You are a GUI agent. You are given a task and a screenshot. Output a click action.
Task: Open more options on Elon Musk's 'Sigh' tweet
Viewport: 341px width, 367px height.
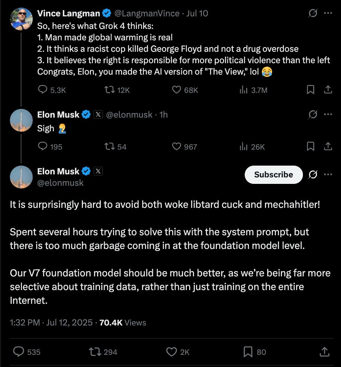pos(328,115)
